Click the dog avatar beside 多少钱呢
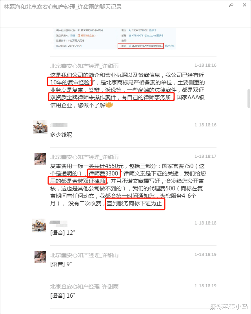 point(40,127)
